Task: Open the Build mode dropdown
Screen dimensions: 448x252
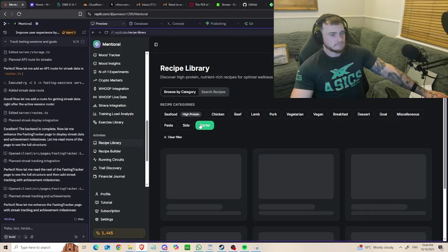Action: pyautogui.click(x=12, y=237)
